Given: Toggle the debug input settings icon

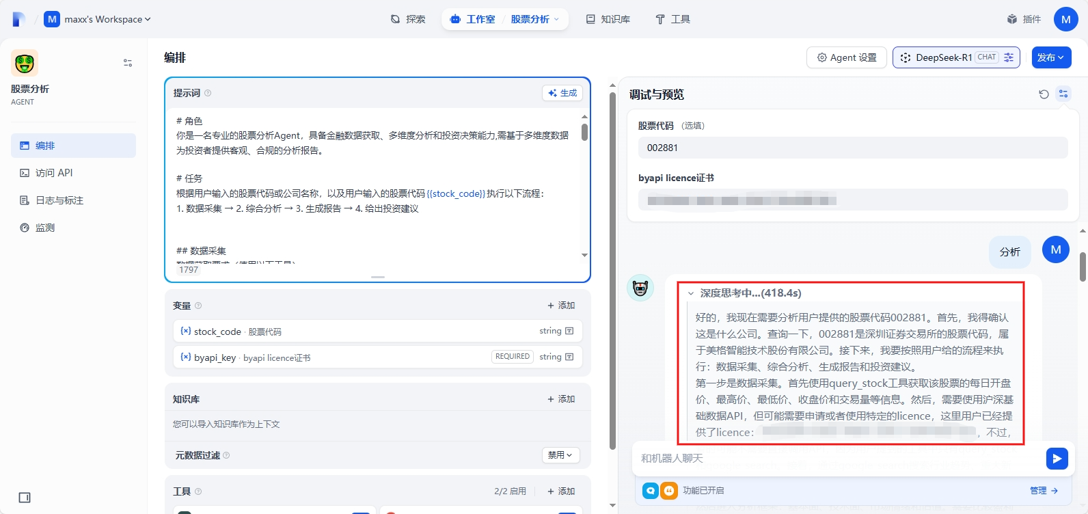Looking at the screenshot, I should [1063, 94].
